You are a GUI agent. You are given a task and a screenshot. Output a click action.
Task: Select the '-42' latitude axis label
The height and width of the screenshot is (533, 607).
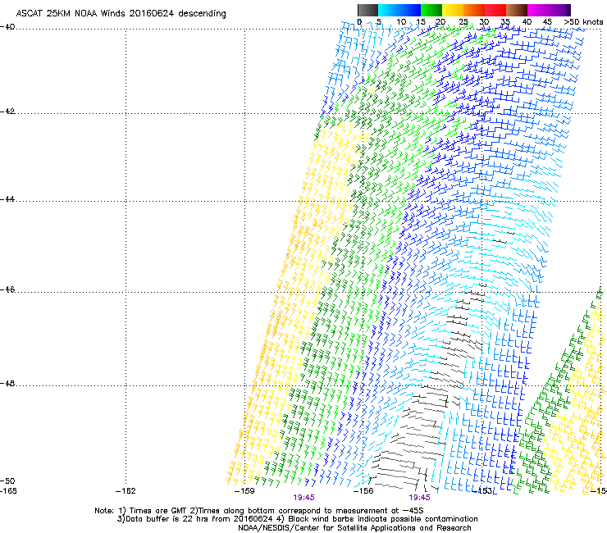pyautogui.click(x=7, y=111)
